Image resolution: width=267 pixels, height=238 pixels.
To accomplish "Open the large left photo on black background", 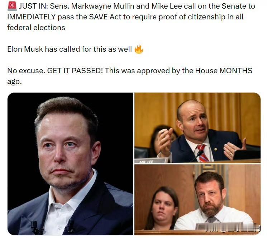I will pyautogui.click(x=70, y=164).
